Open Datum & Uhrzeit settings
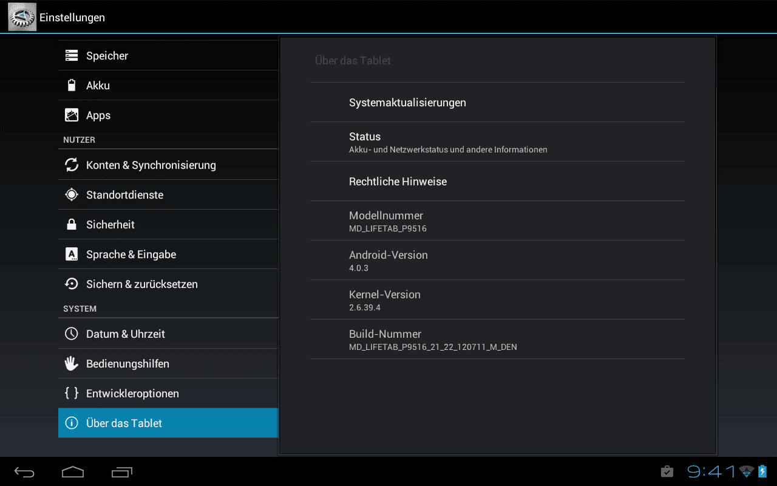The width and height of the screenshot is (777, 486). (x=168, y=334)
